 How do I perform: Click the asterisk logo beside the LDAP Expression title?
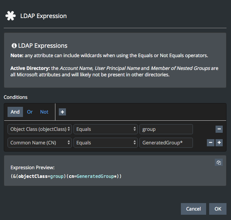point(10,16)
